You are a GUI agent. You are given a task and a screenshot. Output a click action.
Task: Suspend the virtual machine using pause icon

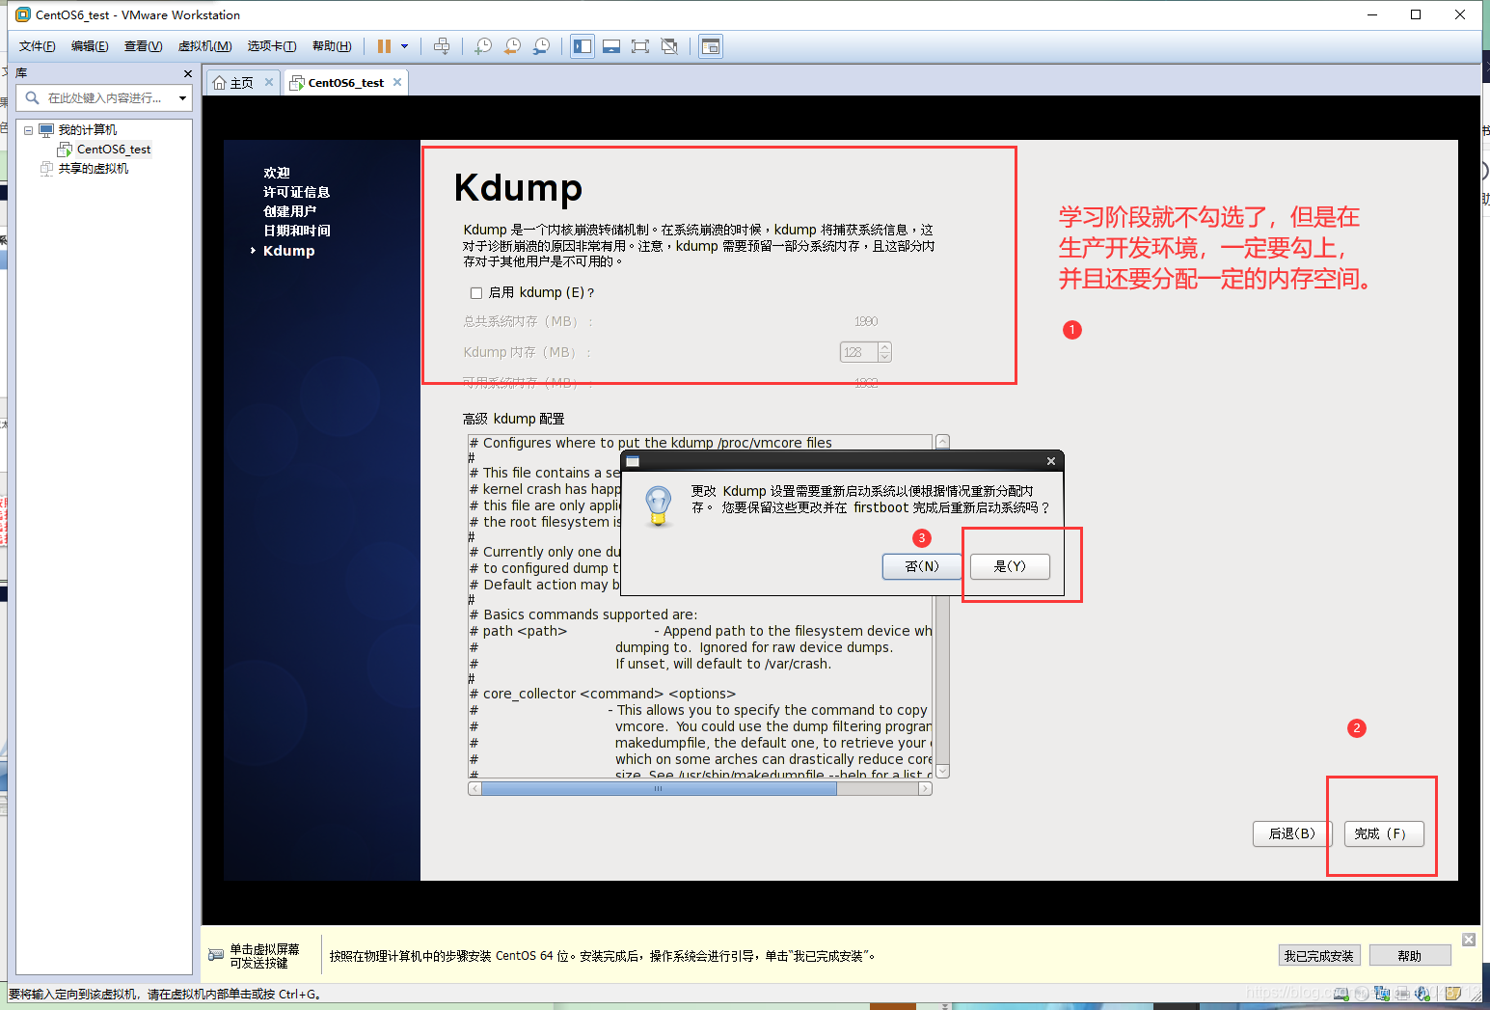384,45
